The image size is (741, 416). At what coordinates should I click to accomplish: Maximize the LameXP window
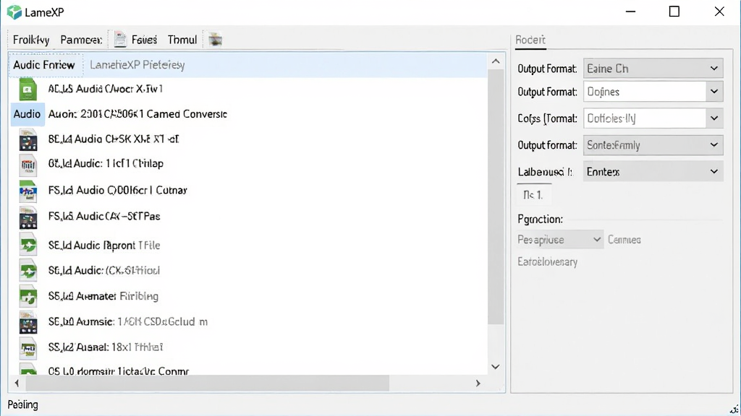click(x=674, y=12)
